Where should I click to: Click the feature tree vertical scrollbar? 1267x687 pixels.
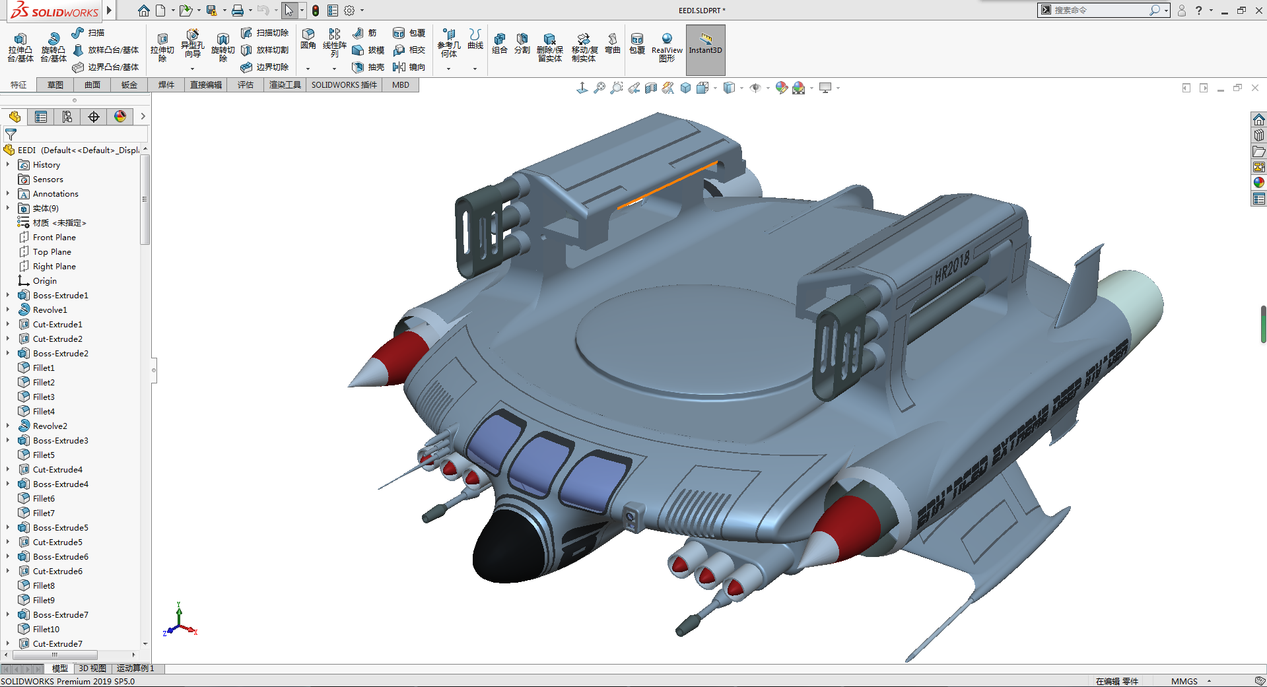145,199
